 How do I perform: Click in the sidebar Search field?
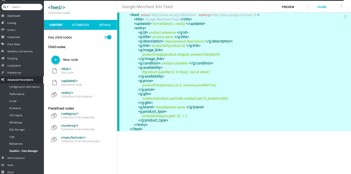26,7
